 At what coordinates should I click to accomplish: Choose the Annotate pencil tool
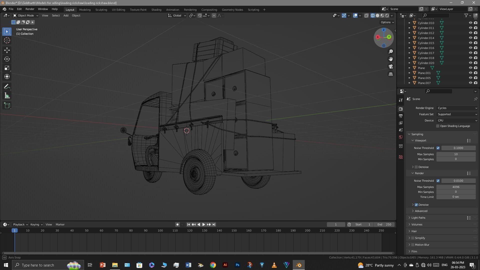pos(7,87)
